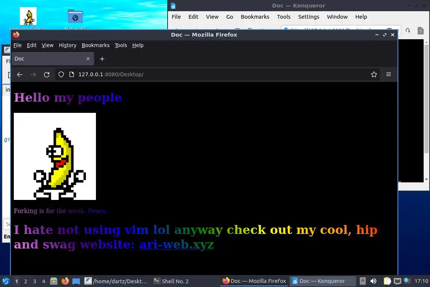The height and width of the screenshot is (287, 430).
Task: Click the Firefox forward arrow
Action: pos(33,74)
